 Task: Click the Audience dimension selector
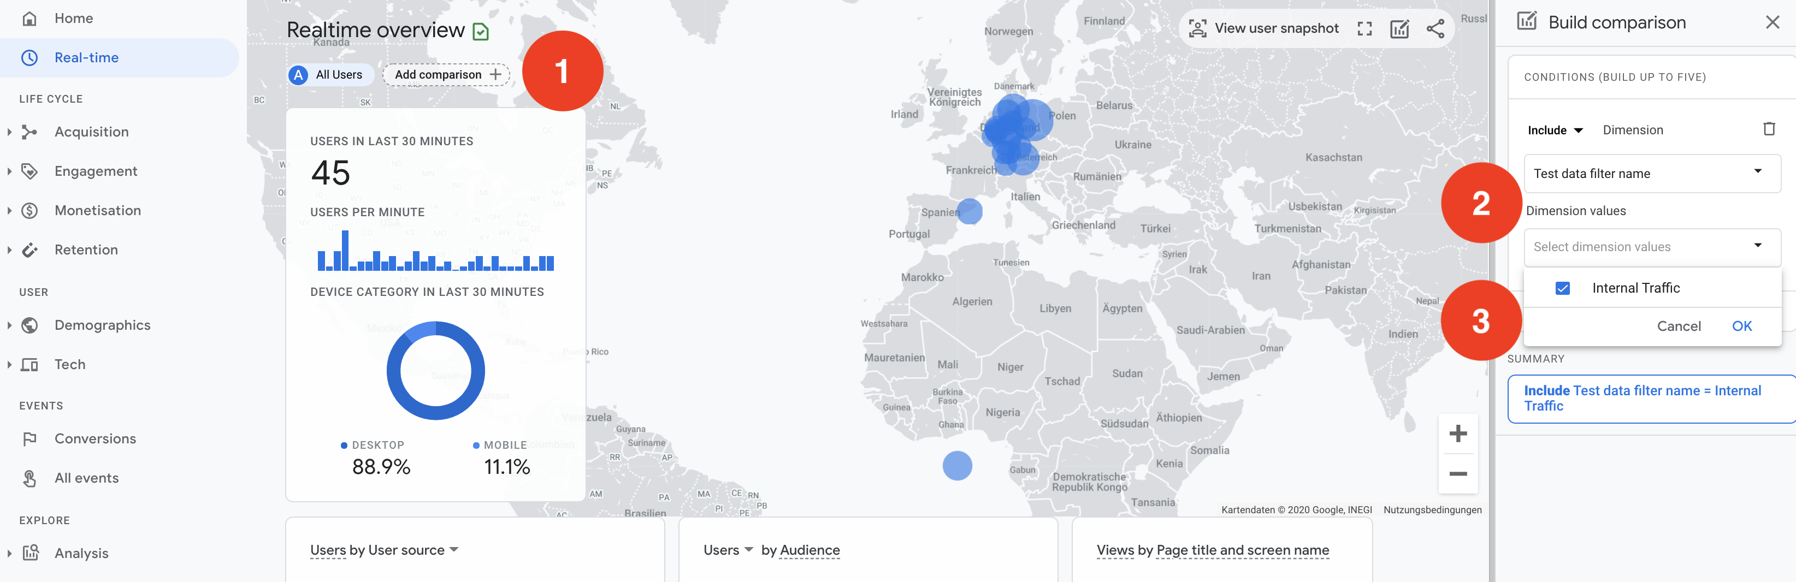[x=810, y=550]
